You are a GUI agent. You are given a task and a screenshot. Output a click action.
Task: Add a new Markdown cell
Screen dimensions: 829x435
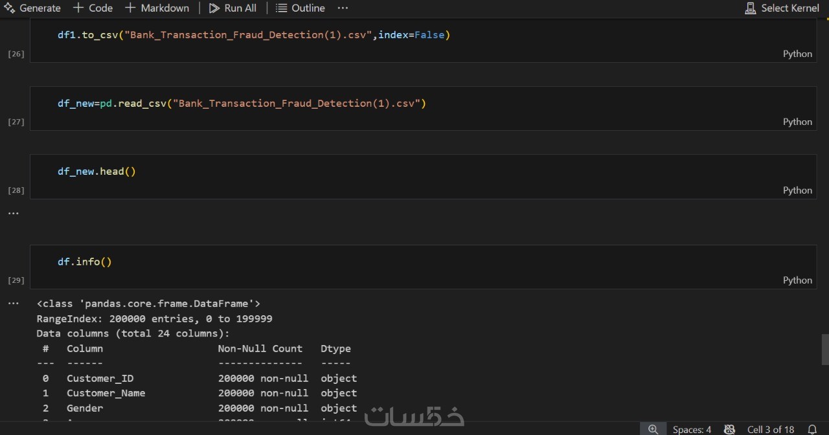[157, 8]
